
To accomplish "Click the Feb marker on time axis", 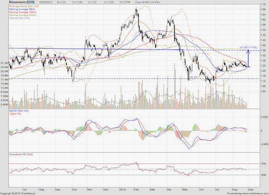I will coord(136,190).
